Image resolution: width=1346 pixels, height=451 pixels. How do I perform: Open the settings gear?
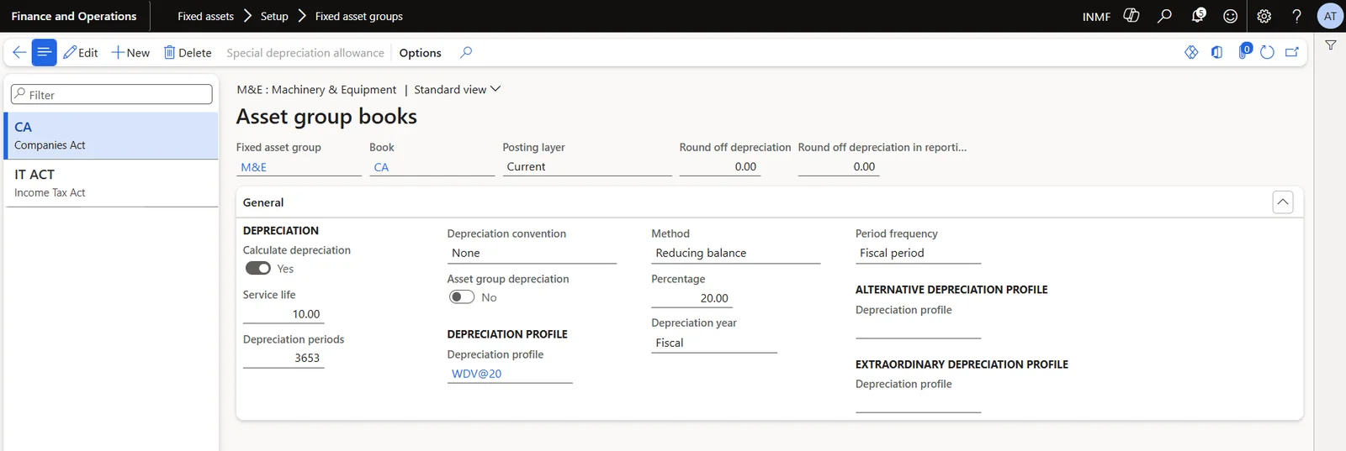[x=1264, y=16]
